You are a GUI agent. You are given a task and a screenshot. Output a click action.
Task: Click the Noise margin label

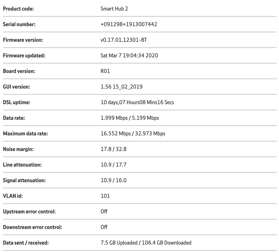click(x=18, y=149)
